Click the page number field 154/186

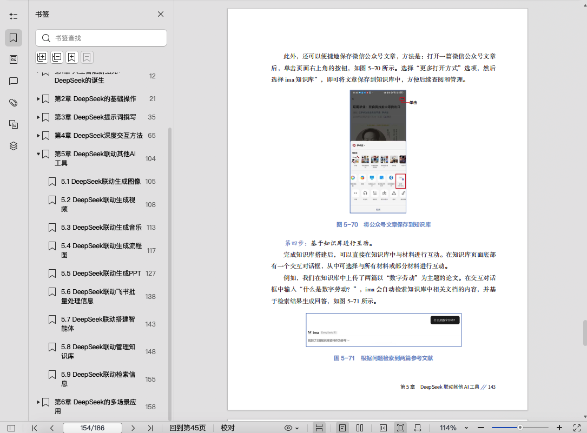[x=93, y=428]
